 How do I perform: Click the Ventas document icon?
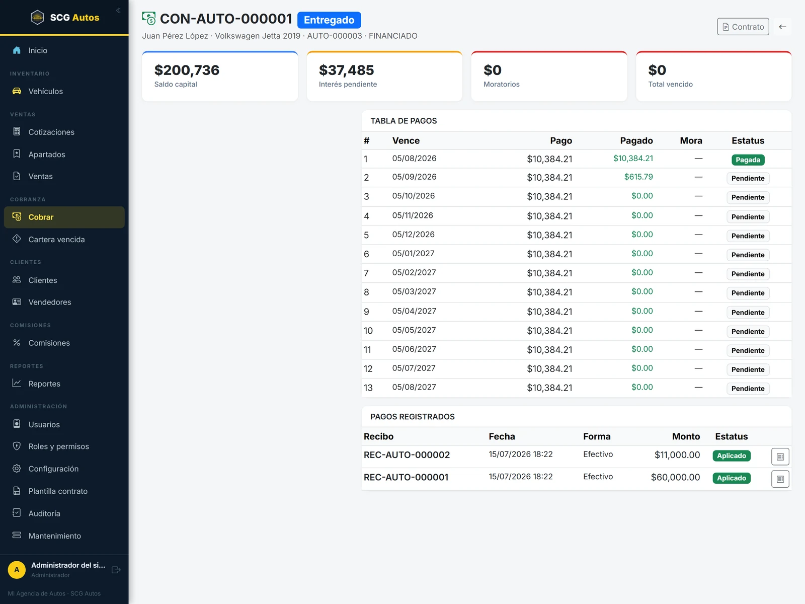click(17, 176)
